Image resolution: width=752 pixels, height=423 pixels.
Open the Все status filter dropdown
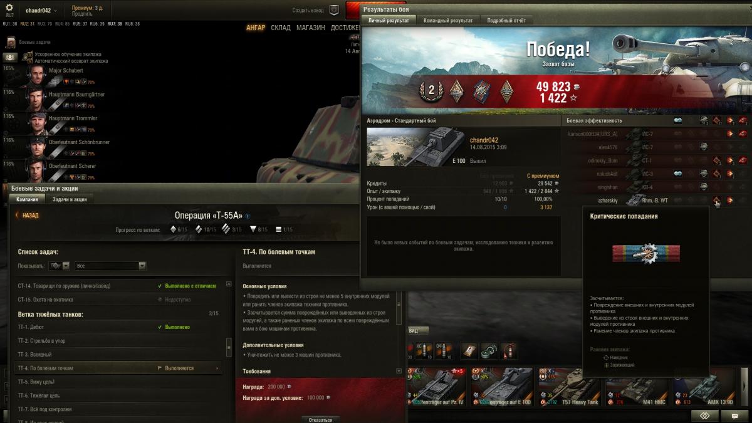click(110, 266)
